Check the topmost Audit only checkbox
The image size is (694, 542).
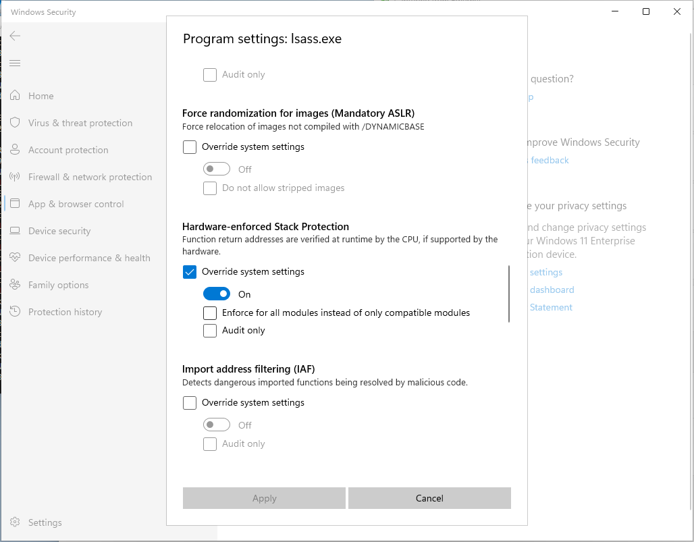210,75
